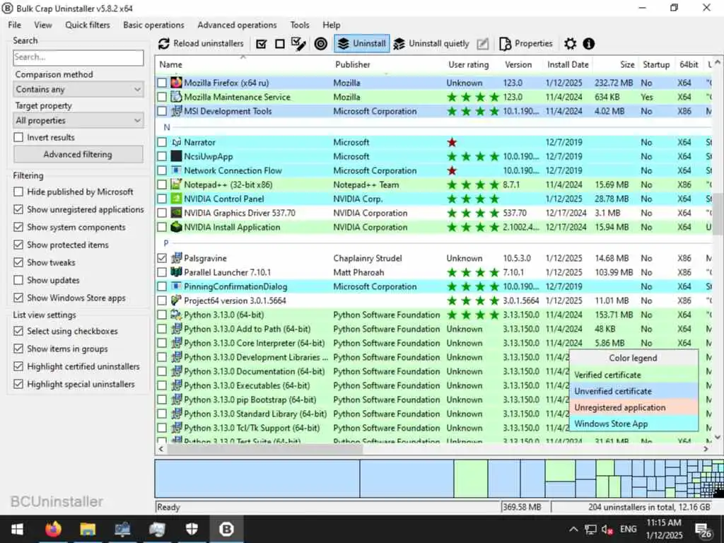Open the View menu
Viewport: 724px width, 543px height.
[43, 25]
